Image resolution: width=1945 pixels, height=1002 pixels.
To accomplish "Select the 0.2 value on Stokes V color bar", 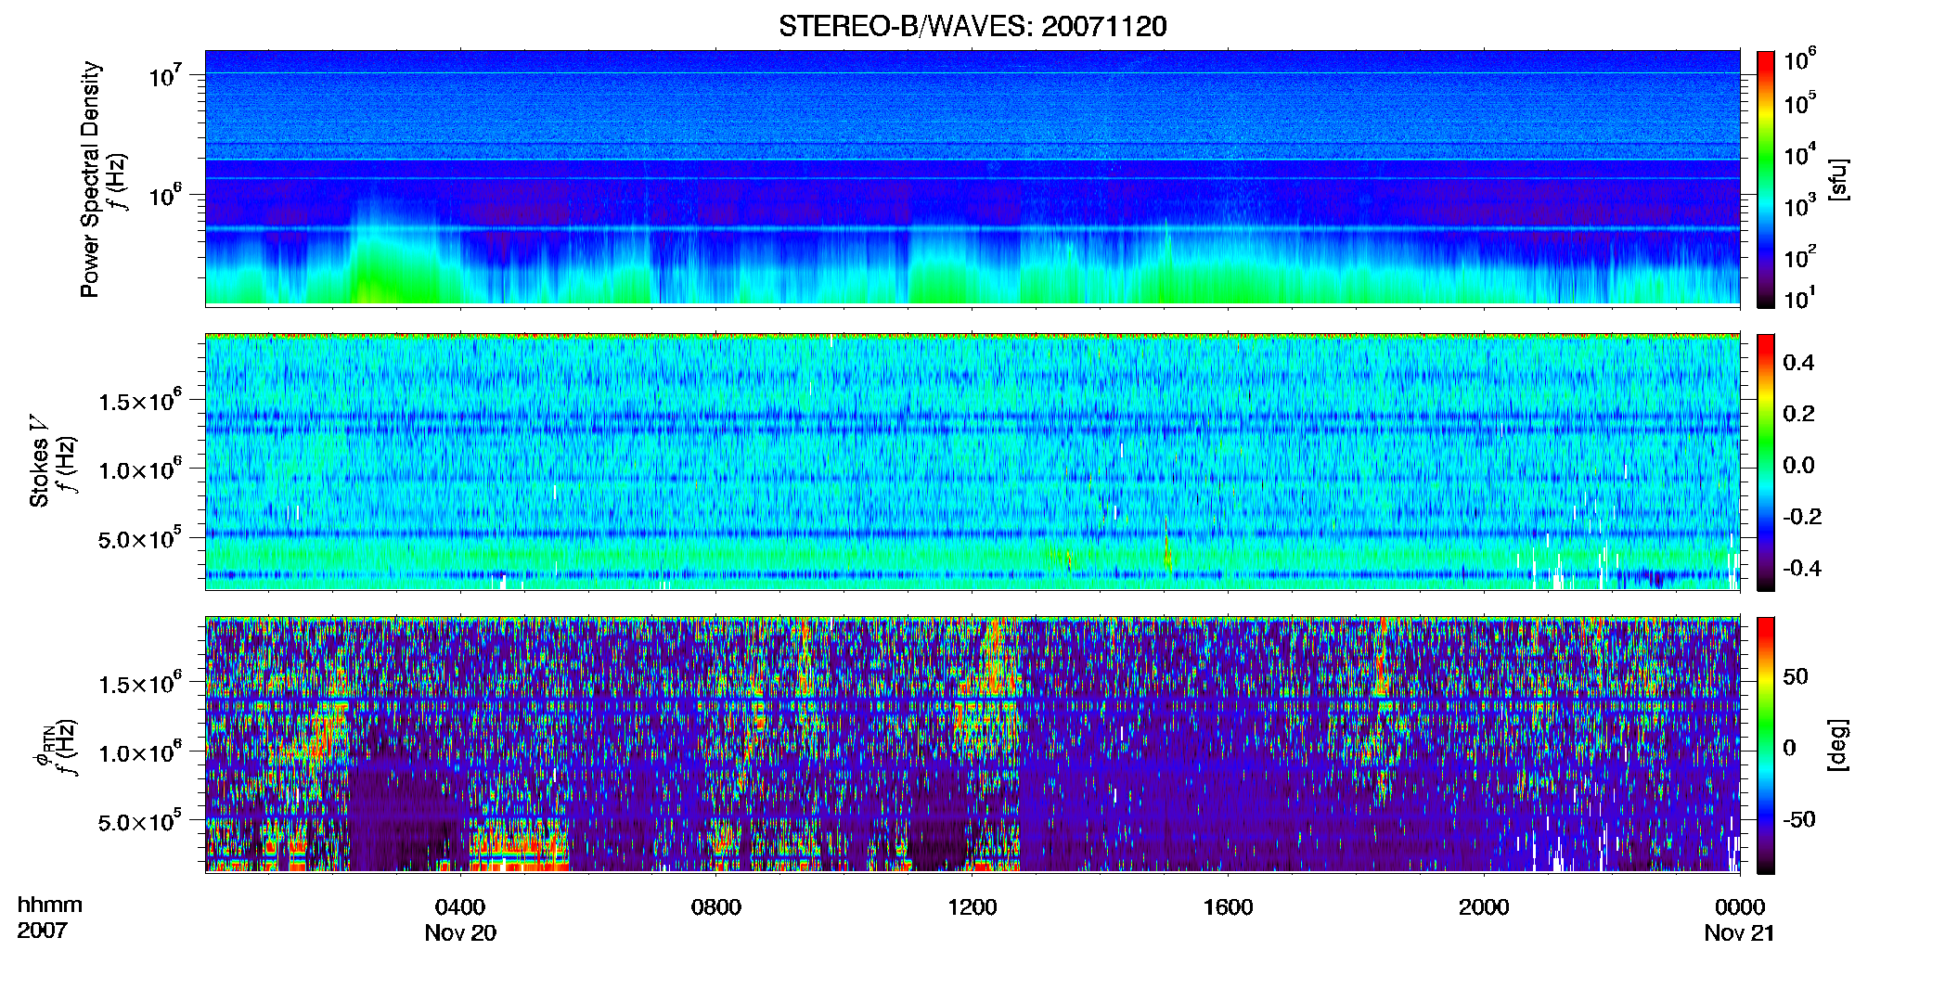I will click(1798, 414).
